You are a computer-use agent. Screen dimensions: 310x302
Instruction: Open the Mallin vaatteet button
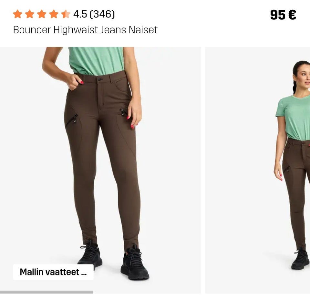[53, 272]
